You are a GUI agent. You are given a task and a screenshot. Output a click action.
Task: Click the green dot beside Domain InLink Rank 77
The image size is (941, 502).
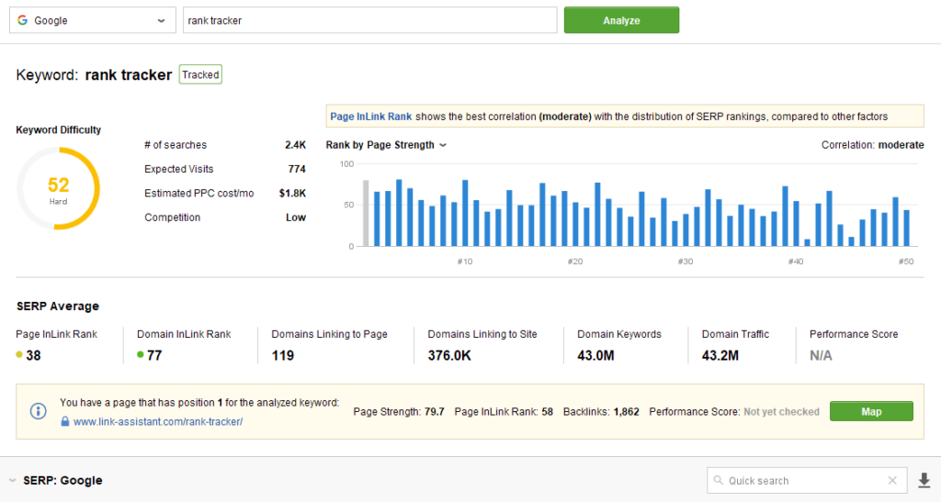(141, 355)
